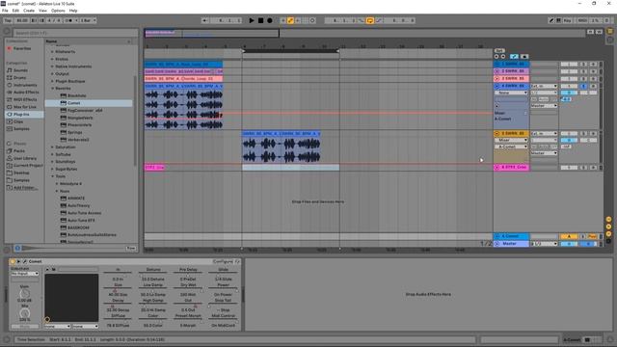
Task: Click Add Folder in Places
Action: (26, 188)
